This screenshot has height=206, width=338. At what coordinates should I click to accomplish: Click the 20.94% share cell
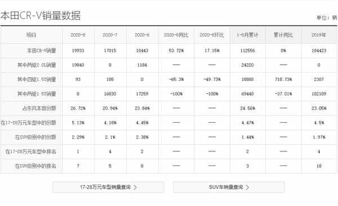(110, 108)
